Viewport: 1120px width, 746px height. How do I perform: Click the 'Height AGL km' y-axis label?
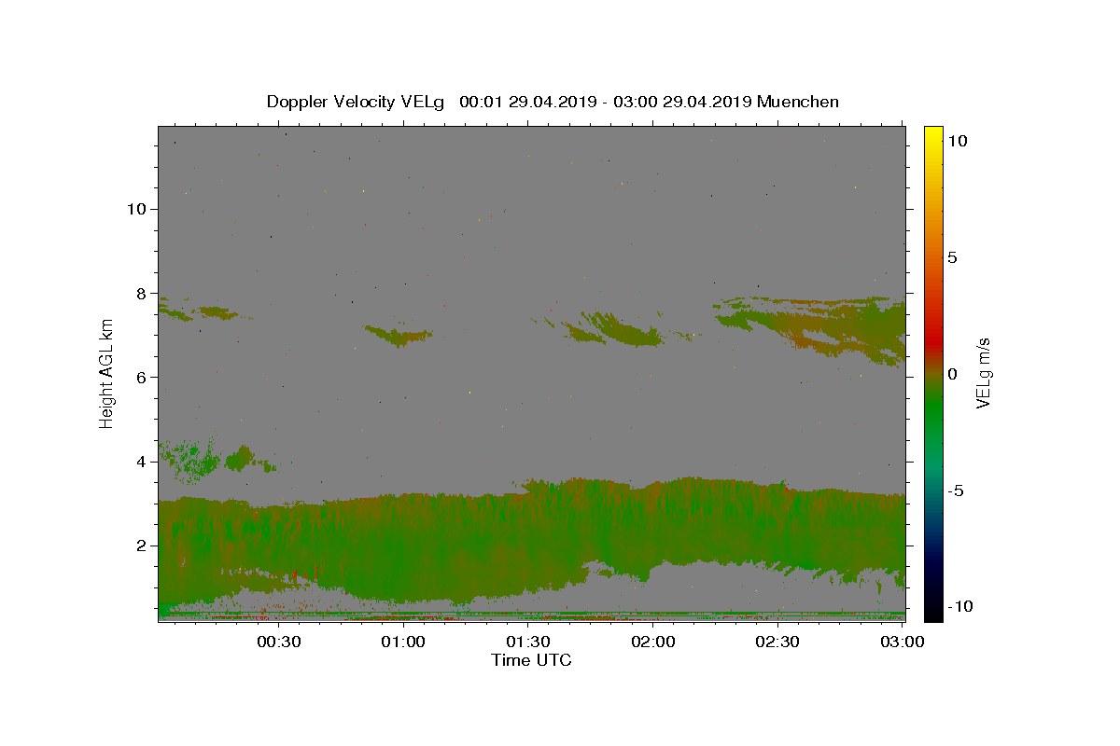(106, 373)
